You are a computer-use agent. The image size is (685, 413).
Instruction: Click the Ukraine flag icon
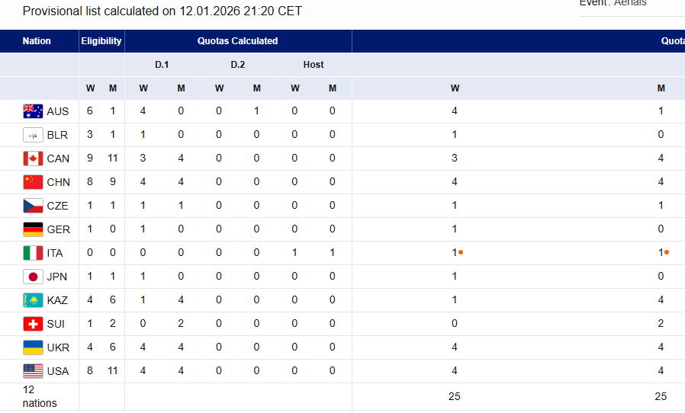[x=33, y=347]
